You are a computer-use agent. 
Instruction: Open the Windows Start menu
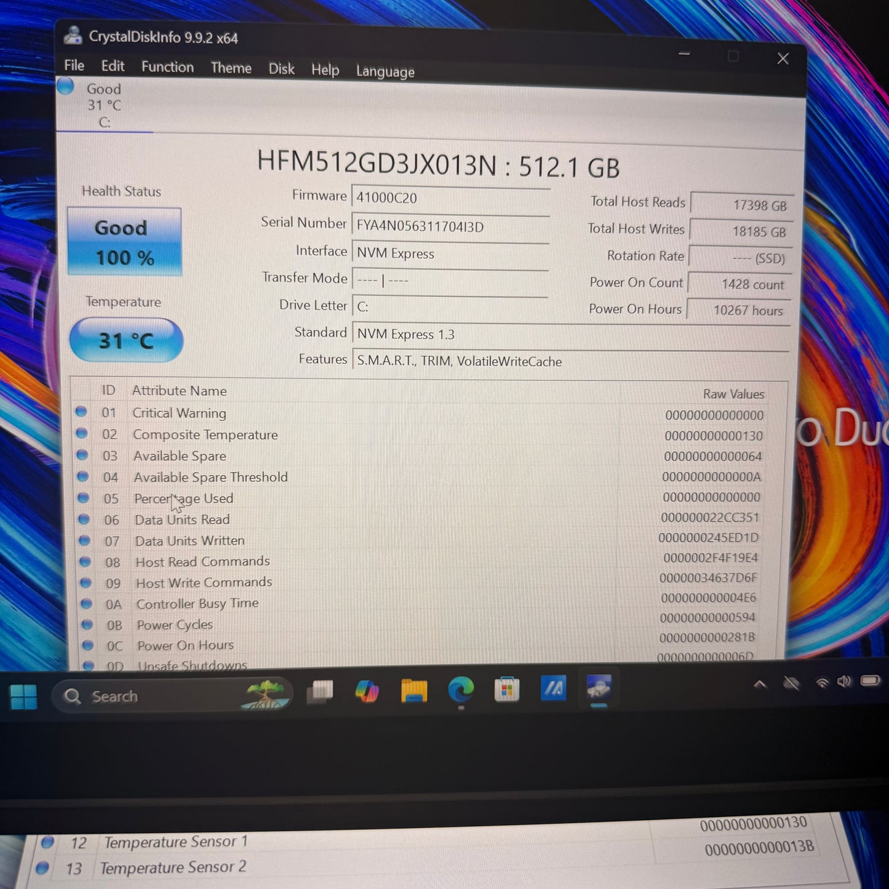[23, 697]
